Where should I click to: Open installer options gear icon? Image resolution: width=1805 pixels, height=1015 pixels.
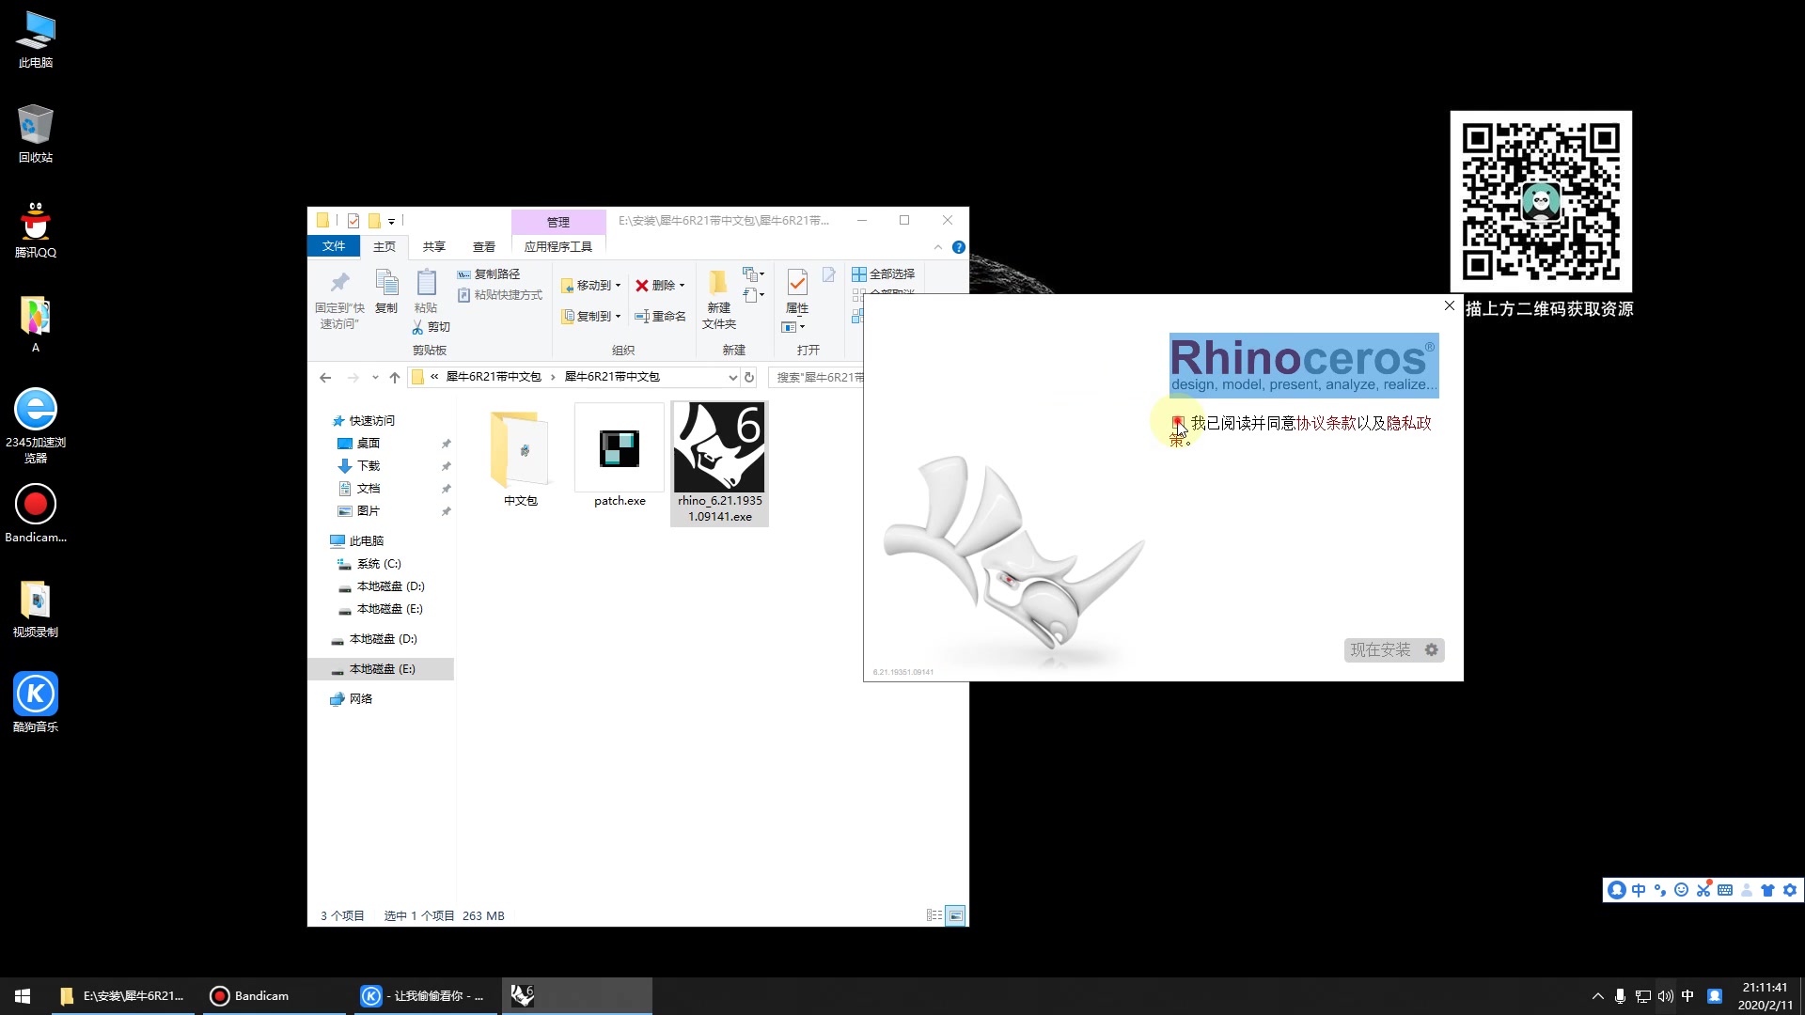[x=1432, y=650]
